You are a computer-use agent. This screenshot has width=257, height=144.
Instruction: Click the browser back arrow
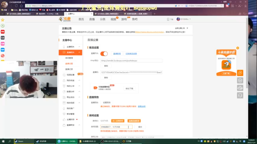point(11,6)
